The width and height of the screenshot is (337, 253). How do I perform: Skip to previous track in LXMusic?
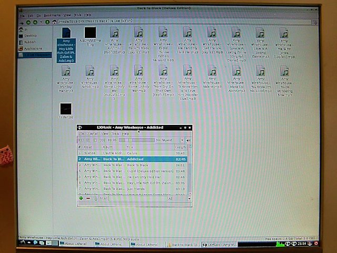[81, 140]
